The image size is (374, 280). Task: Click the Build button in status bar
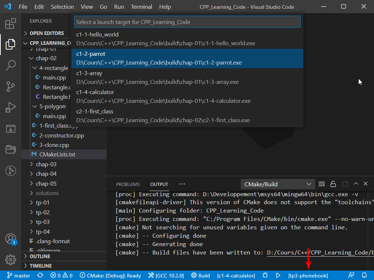pos(201,276)
